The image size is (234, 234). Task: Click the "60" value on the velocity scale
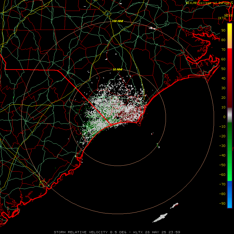click(223, 59)
